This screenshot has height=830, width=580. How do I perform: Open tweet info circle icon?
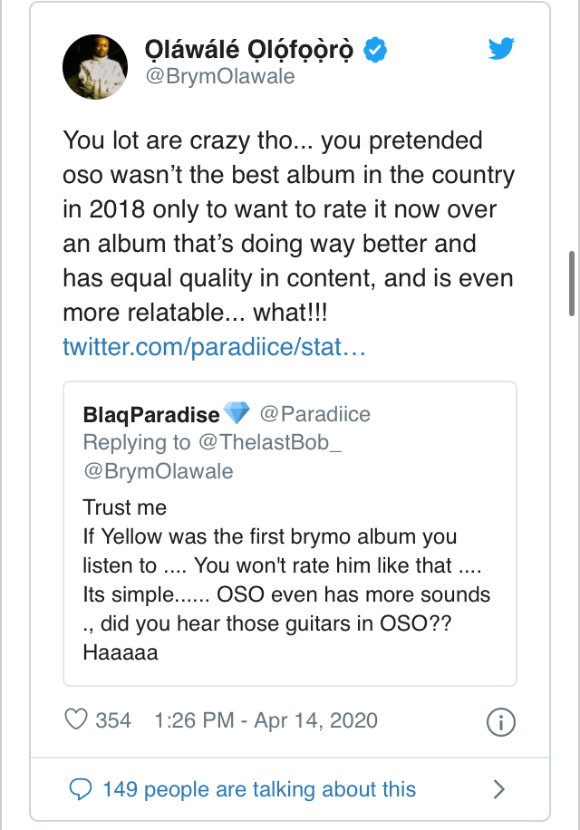tap(500, 722)
